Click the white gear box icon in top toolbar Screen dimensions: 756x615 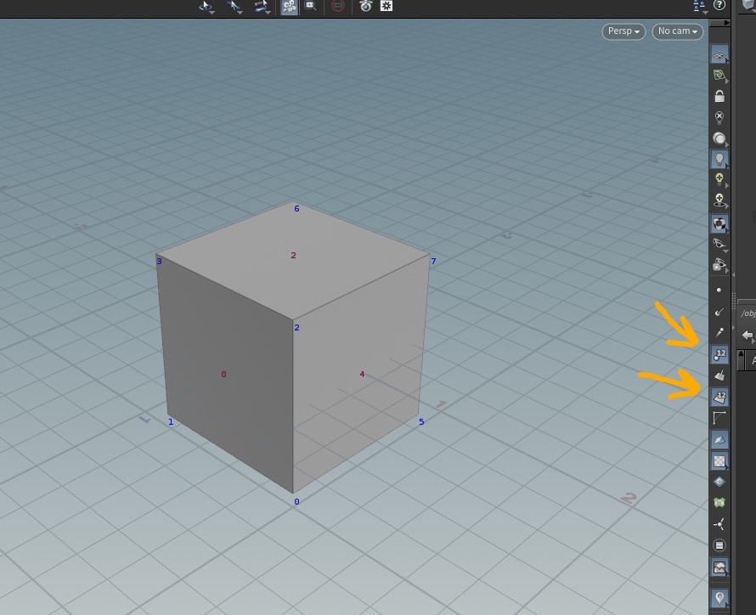point(386,6)
